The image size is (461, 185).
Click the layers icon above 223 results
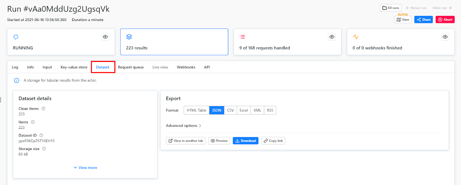pos(129,37)
